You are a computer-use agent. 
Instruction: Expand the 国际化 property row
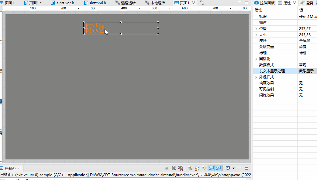point(256,59)
